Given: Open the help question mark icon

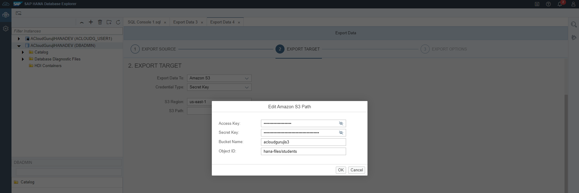Looking at the screenshot, I should coord(548,4).
